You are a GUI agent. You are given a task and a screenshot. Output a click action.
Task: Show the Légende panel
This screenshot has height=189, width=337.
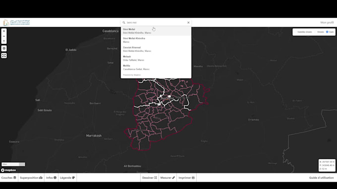(67, 178)
